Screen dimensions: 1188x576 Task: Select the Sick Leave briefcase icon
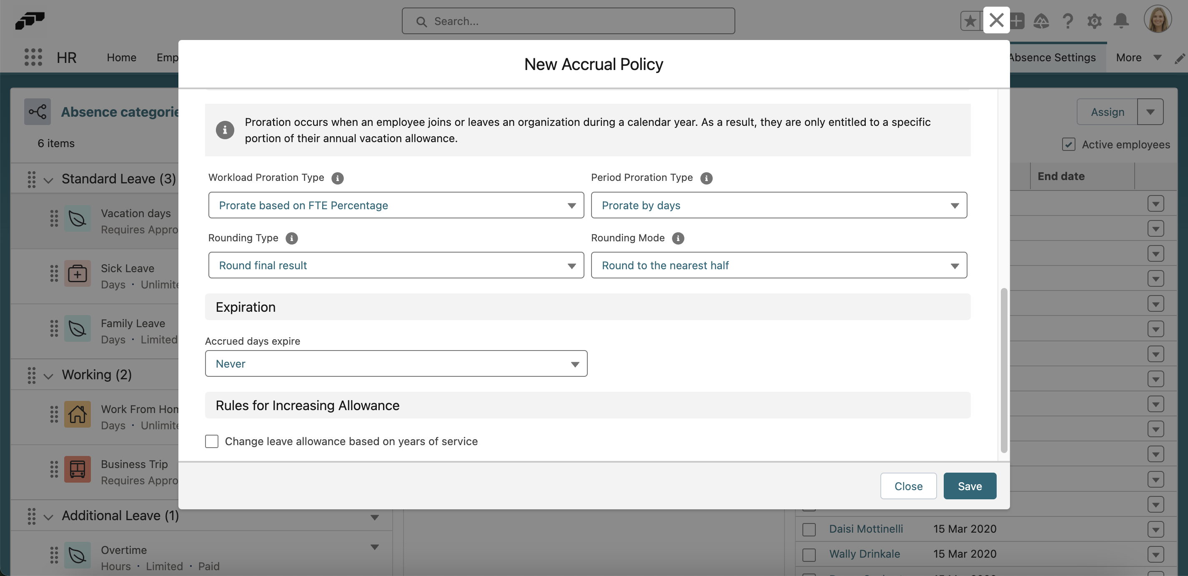click(78, 273)
